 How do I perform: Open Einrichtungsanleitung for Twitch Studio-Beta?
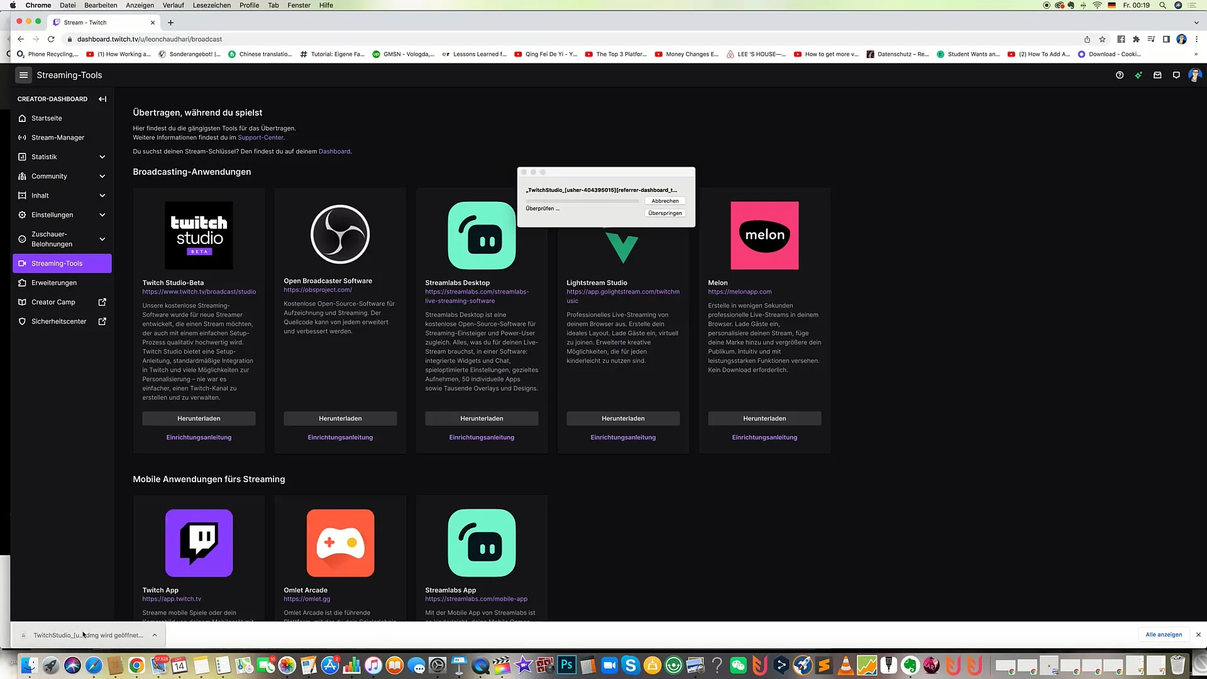(x=199, y=438)
